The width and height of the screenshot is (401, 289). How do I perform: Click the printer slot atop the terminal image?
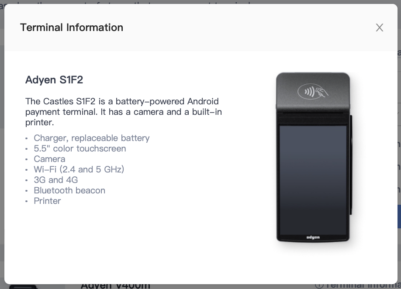[x=313, y=114]
